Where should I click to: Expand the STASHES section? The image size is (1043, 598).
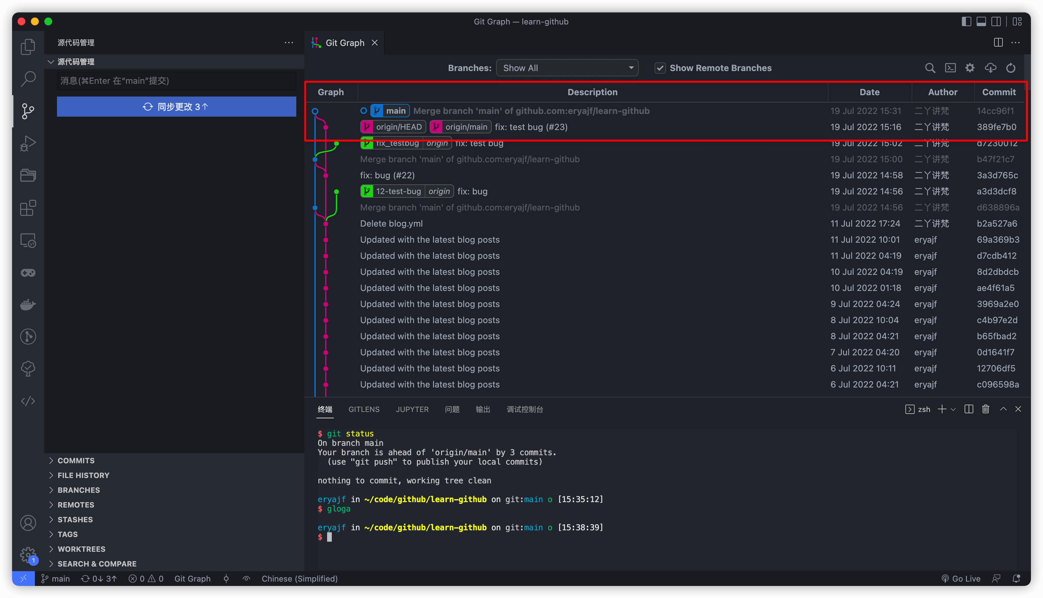pyautogui.click(x=75, y=520)
